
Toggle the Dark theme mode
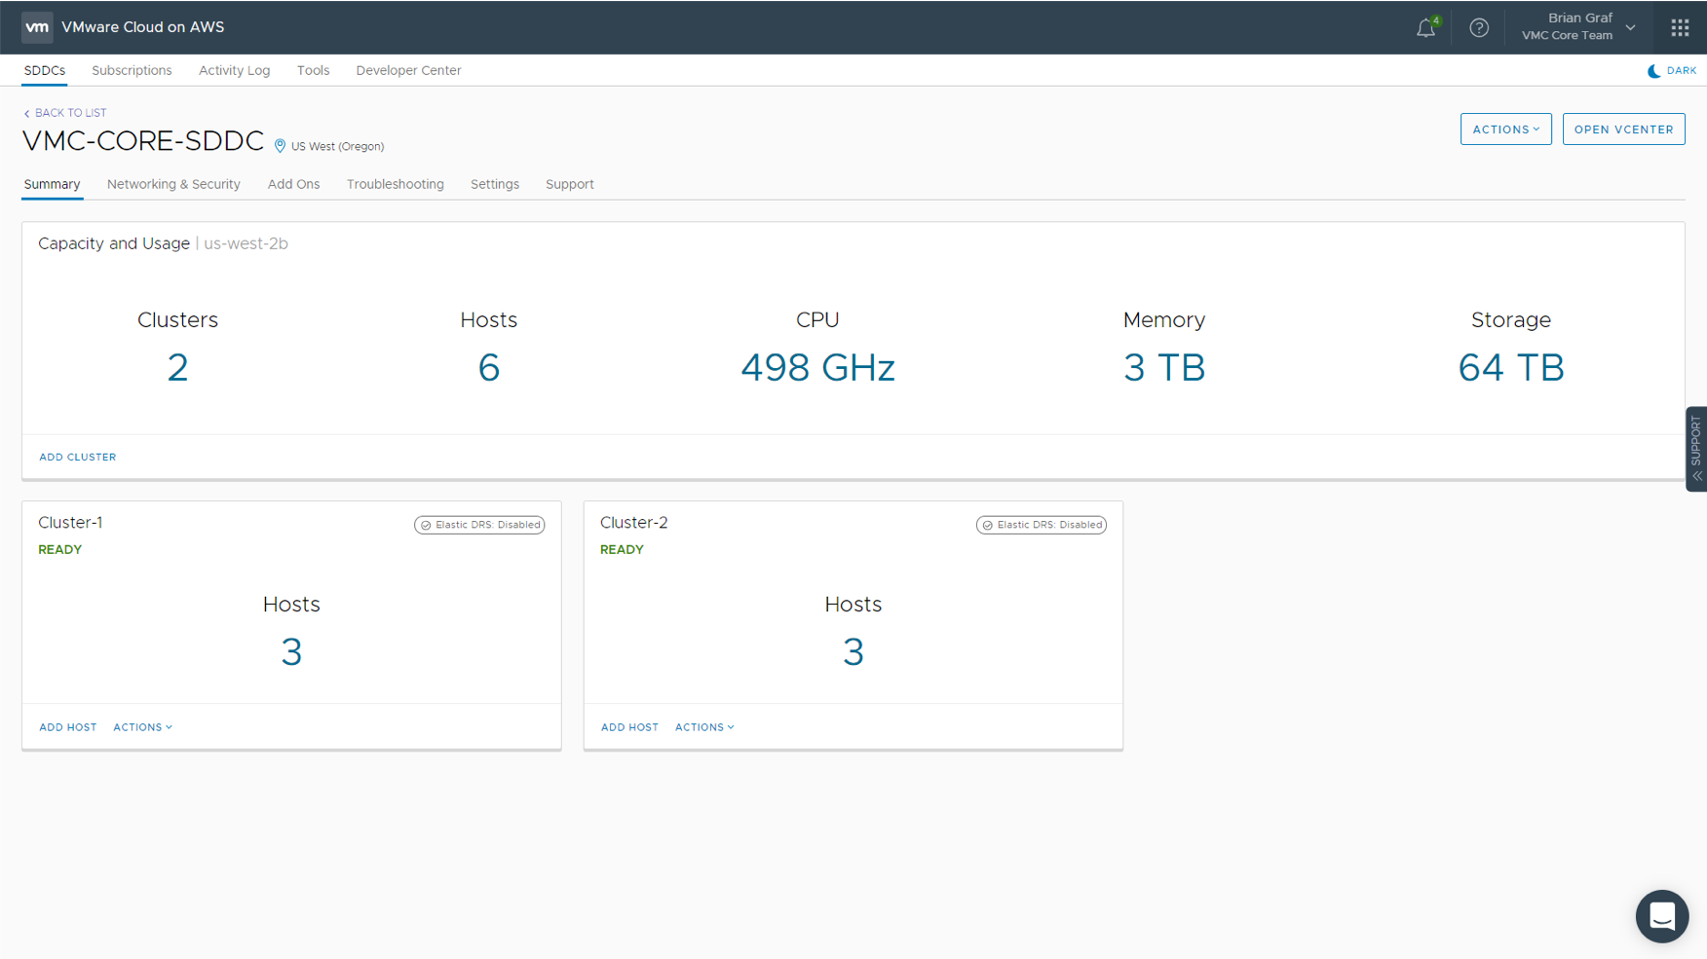coord(1671,71)
